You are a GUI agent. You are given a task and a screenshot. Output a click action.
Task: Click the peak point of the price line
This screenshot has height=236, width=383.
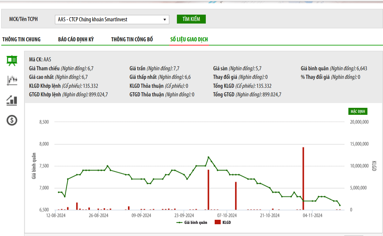pos(208,157)
